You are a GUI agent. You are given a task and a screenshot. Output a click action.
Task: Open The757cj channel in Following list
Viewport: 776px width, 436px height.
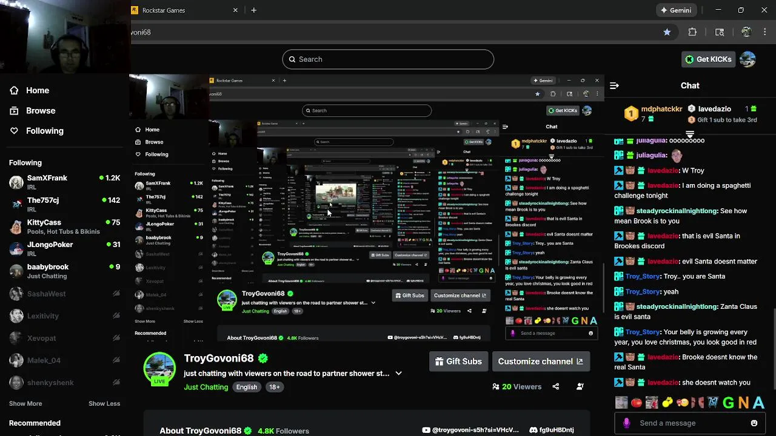click(64, 204)
